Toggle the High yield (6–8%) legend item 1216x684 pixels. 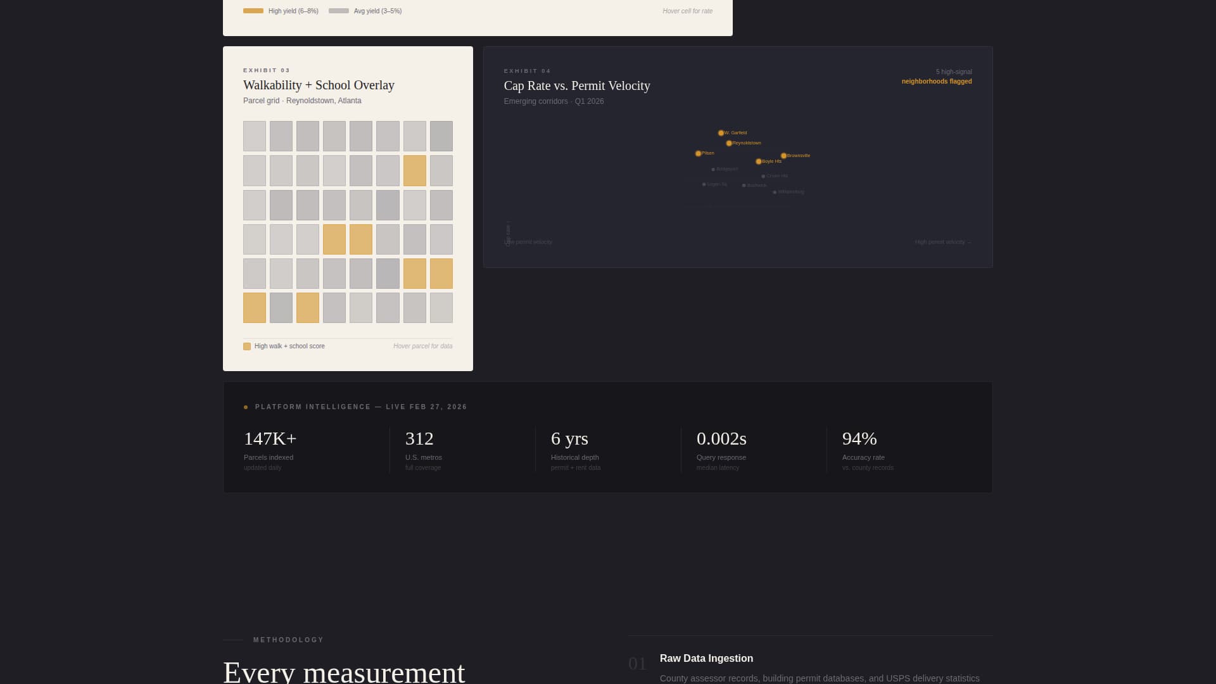281,11
